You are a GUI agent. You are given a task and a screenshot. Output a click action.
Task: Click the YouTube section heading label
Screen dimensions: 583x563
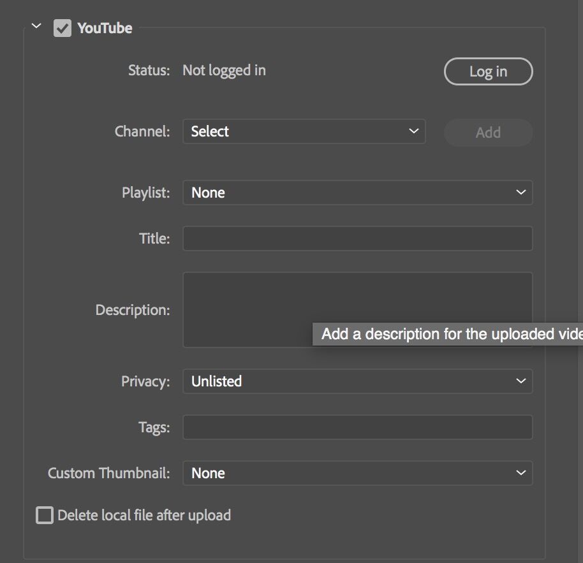[x=105, y=28]
